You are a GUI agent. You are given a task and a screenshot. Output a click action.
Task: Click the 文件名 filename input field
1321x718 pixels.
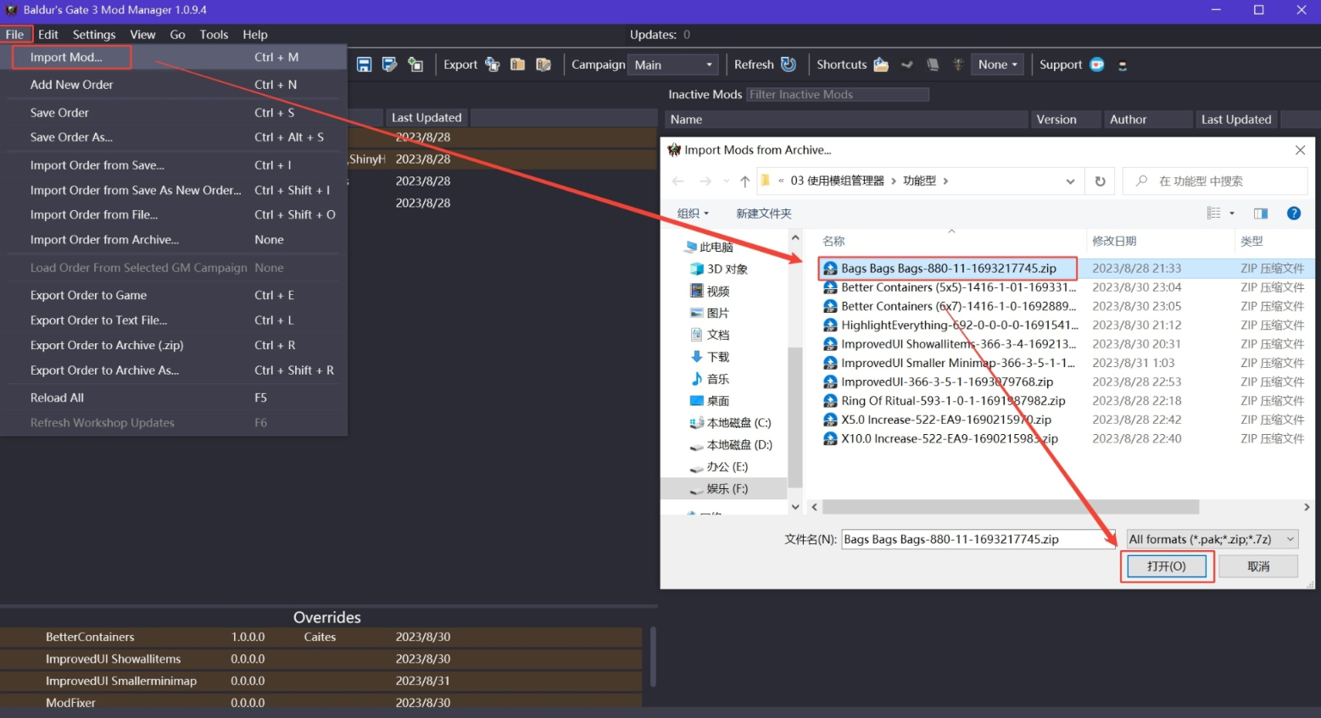point(980,539)
